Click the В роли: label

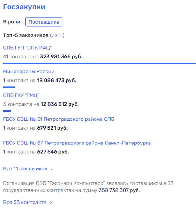click(x=12, y=22)
